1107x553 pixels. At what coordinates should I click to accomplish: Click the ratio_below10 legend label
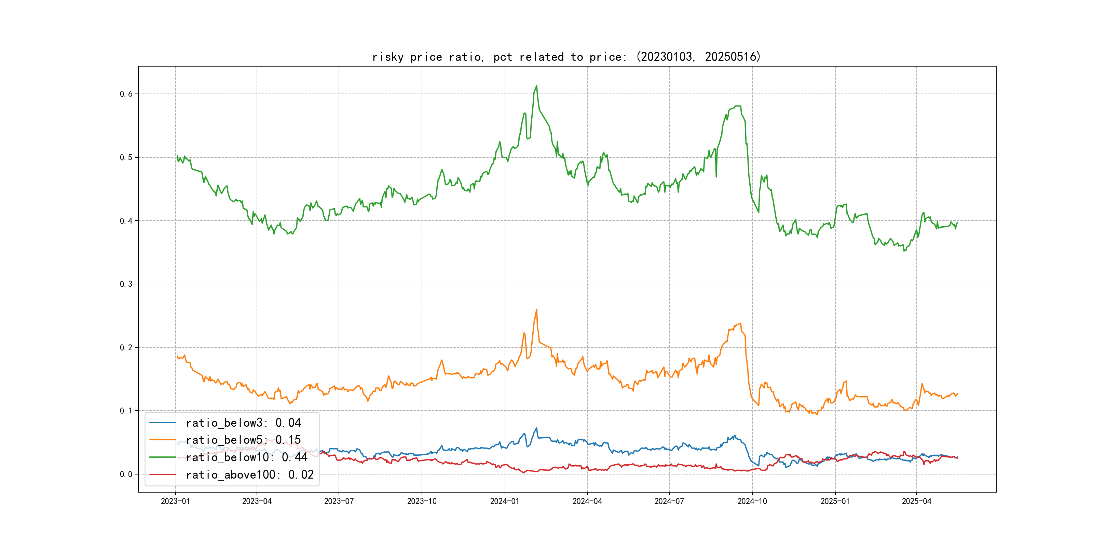246,457
